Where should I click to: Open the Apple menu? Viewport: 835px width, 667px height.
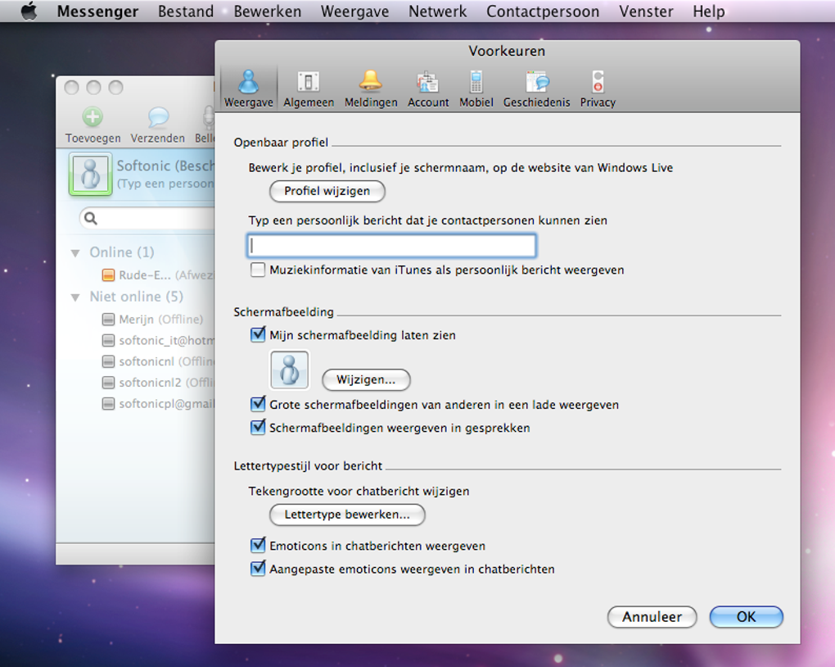click(29, 11)
